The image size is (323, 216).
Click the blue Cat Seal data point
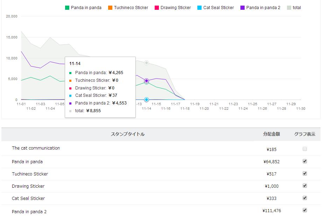point(147,100)
